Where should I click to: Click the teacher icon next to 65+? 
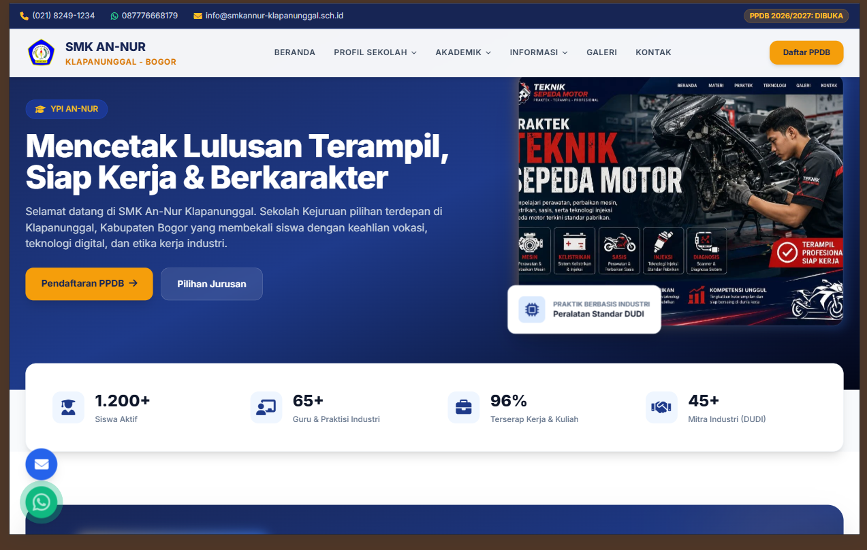click(x=266, y=407)
